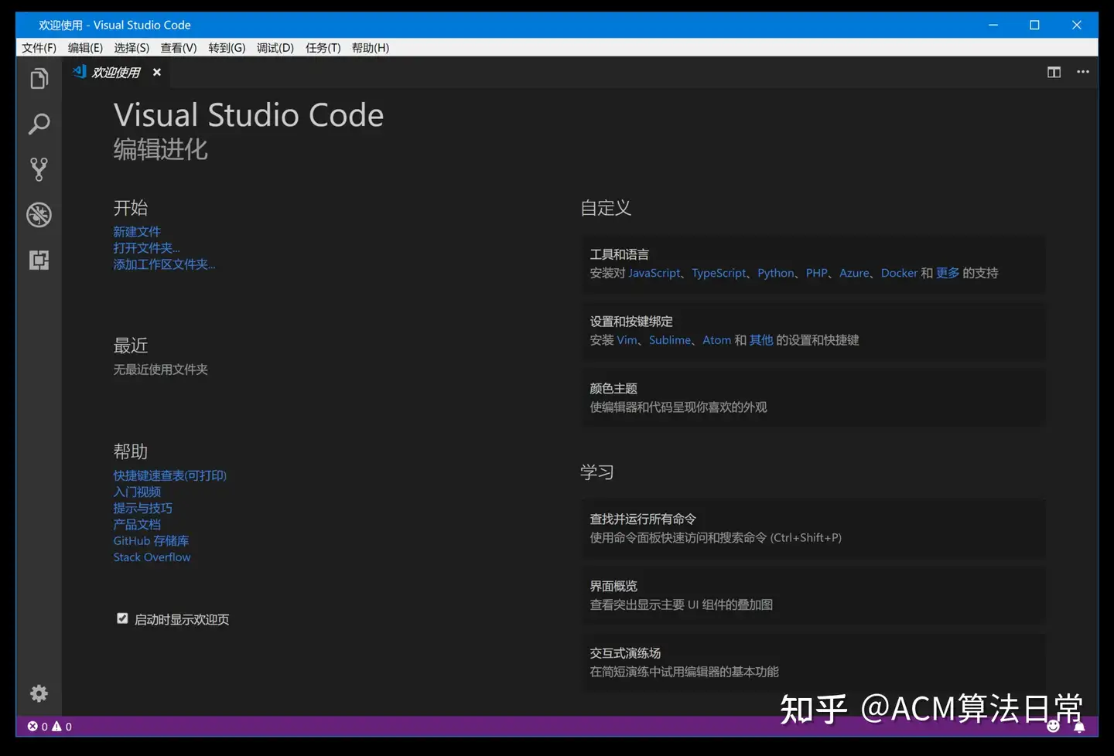Open the 交互式演练场 card
The height and width of the screenshot is (756, 1114).
pos(814,662)
